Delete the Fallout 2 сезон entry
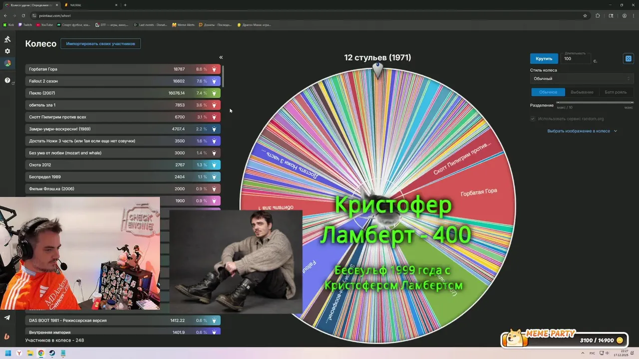 point(214,81)
